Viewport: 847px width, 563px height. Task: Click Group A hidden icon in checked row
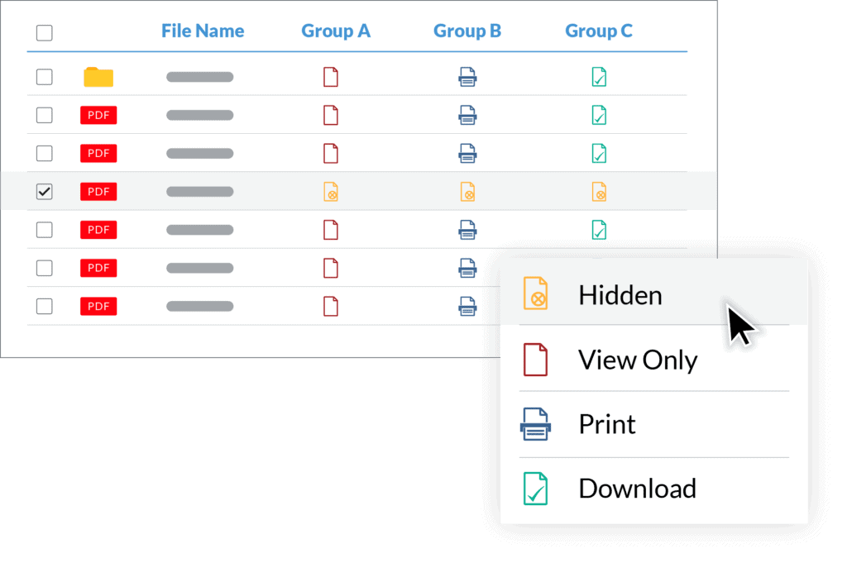tap(331, 192)
